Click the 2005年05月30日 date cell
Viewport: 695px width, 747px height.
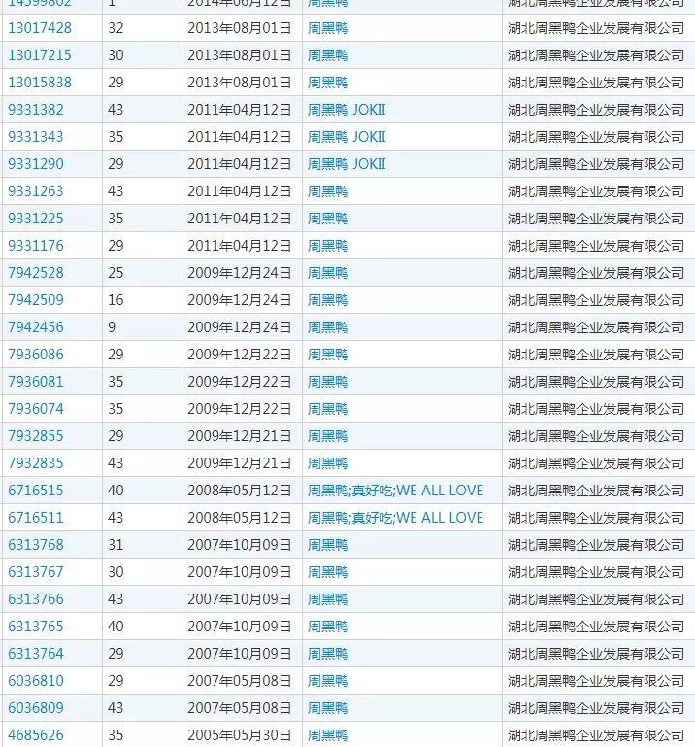tap(240, 735)
